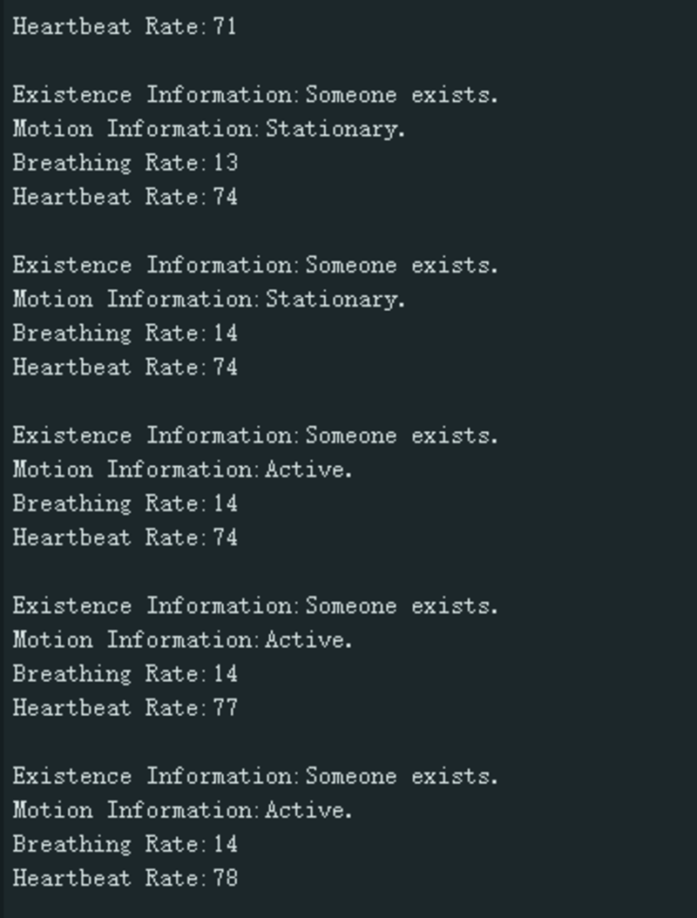The height and width of the screenshot is (918, 697).
Task: Select the "Heartbeat Rate:78" line
Action: 125,878
